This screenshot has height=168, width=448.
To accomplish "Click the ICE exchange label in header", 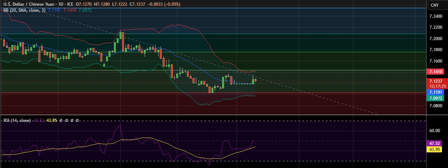I will (69, 4).
